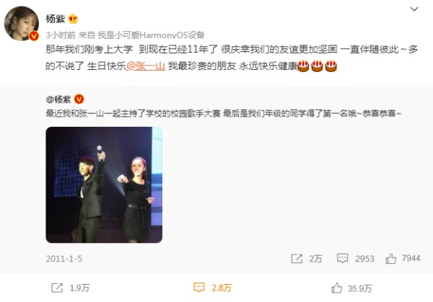This screenshot has height=302, width=433.
Task: Click the crown membership icon beside 杨紫
Action: pyautogui.click(x=73, y=19)
